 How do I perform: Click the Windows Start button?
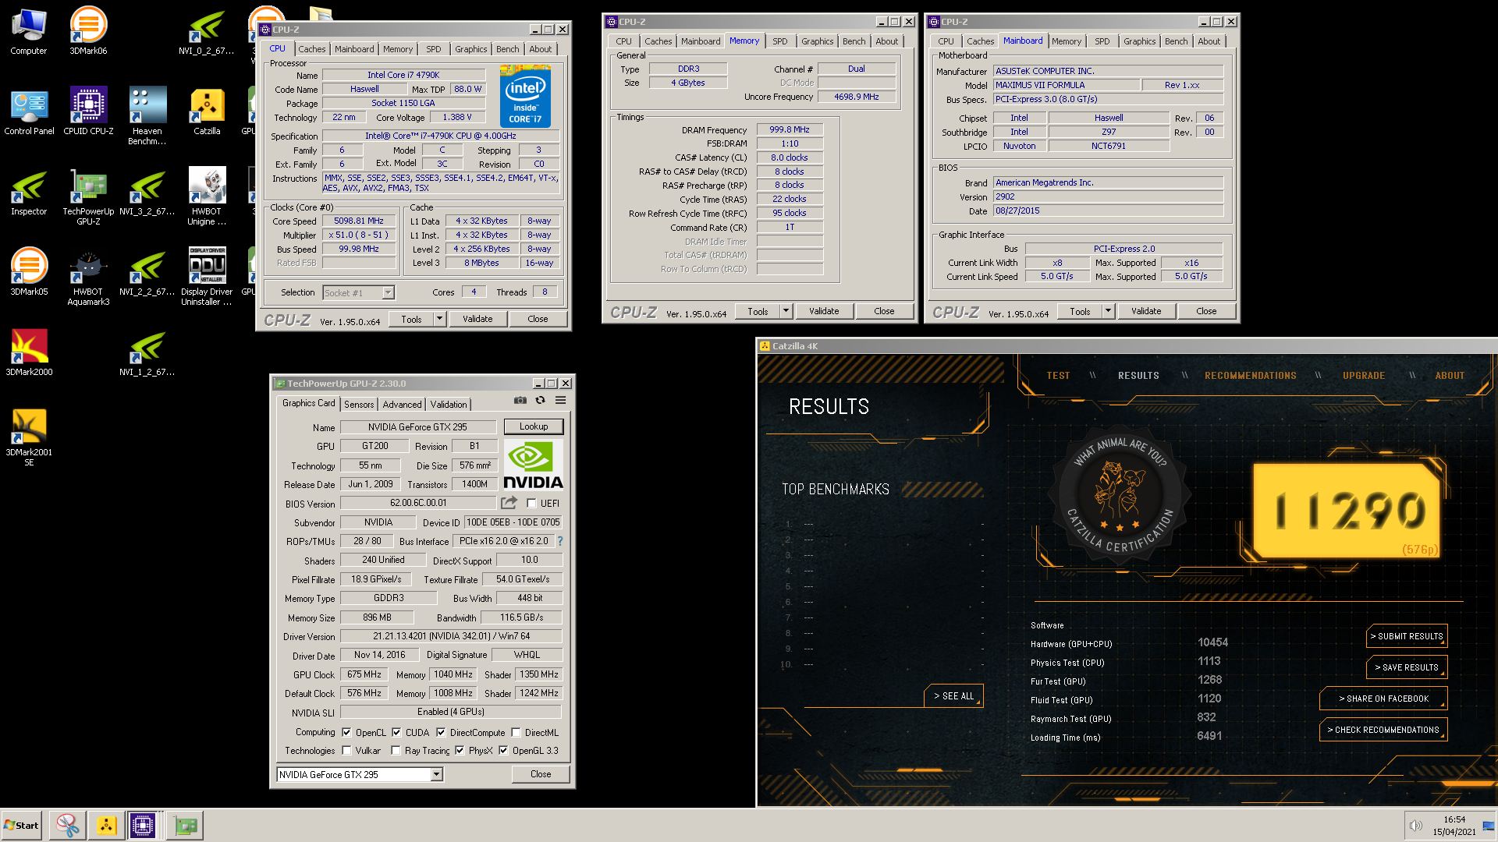tap(22, 826)
